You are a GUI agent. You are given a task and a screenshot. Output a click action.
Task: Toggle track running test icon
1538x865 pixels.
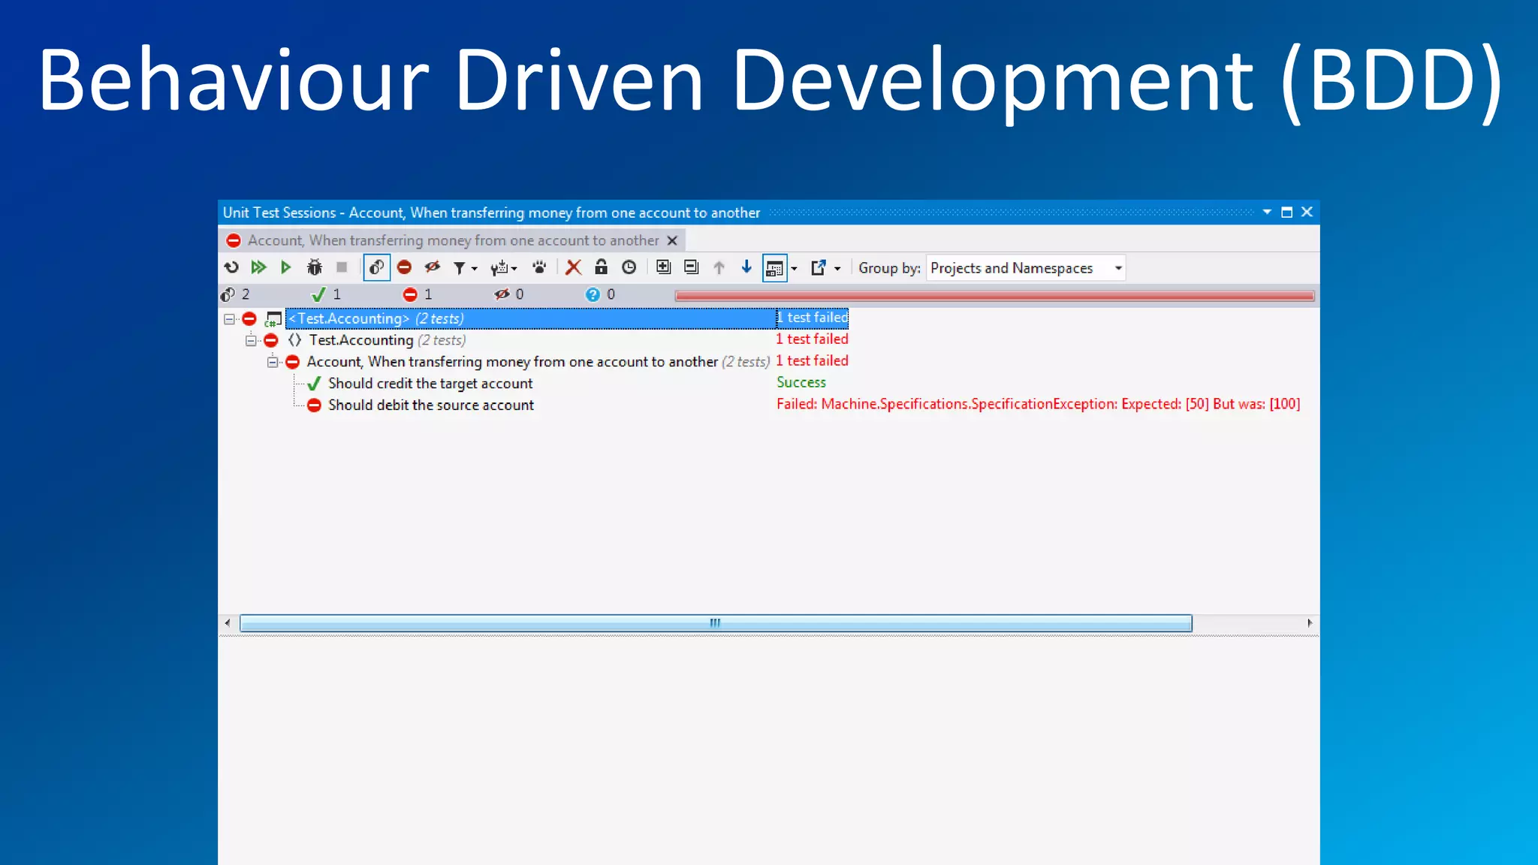pyautogui.click(x=376, y=267)
